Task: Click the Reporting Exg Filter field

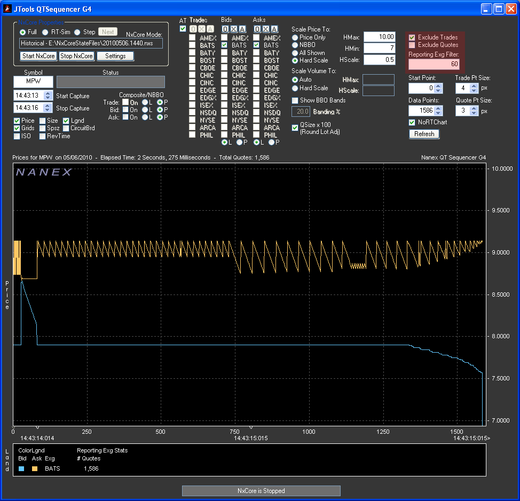Action: click(x=434, y=64)
